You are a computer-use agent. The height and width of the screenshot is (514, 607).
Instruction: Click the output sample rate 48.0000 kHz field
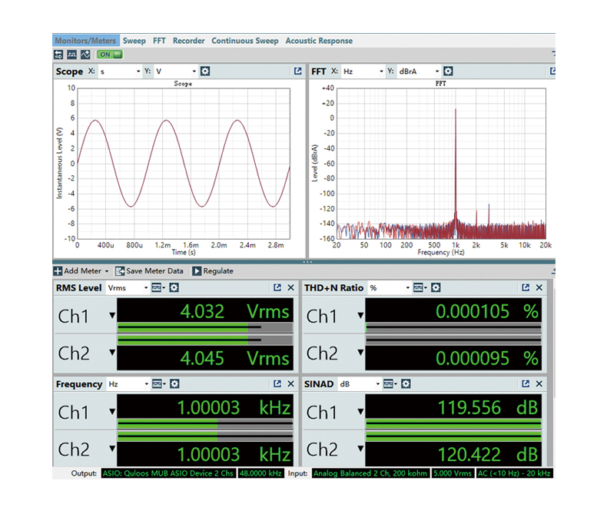[260, 473]
